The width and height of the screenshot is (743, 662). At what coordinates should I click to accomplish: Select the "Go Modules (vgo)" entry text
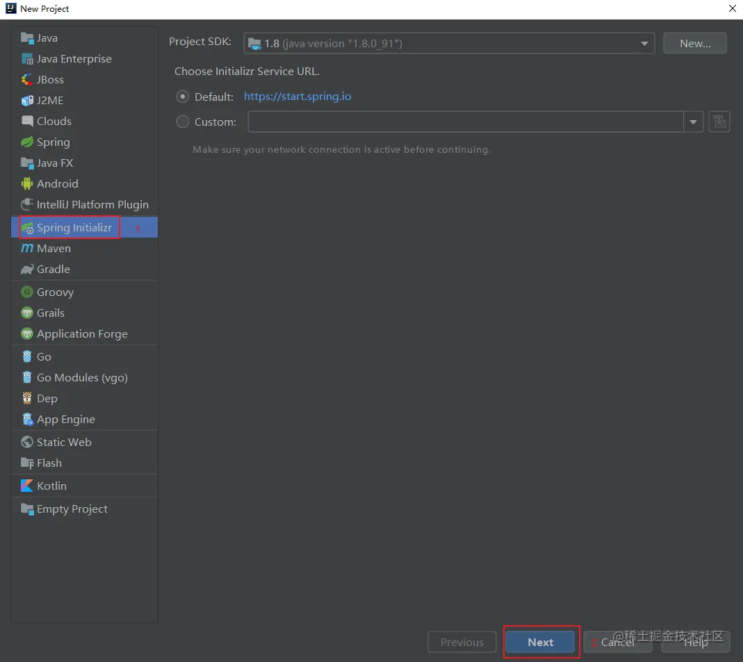83,378
